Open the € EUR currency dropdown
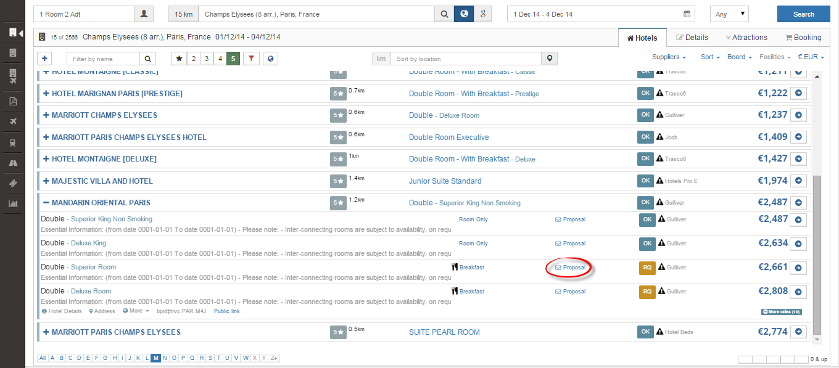 (x=811, y=57)
